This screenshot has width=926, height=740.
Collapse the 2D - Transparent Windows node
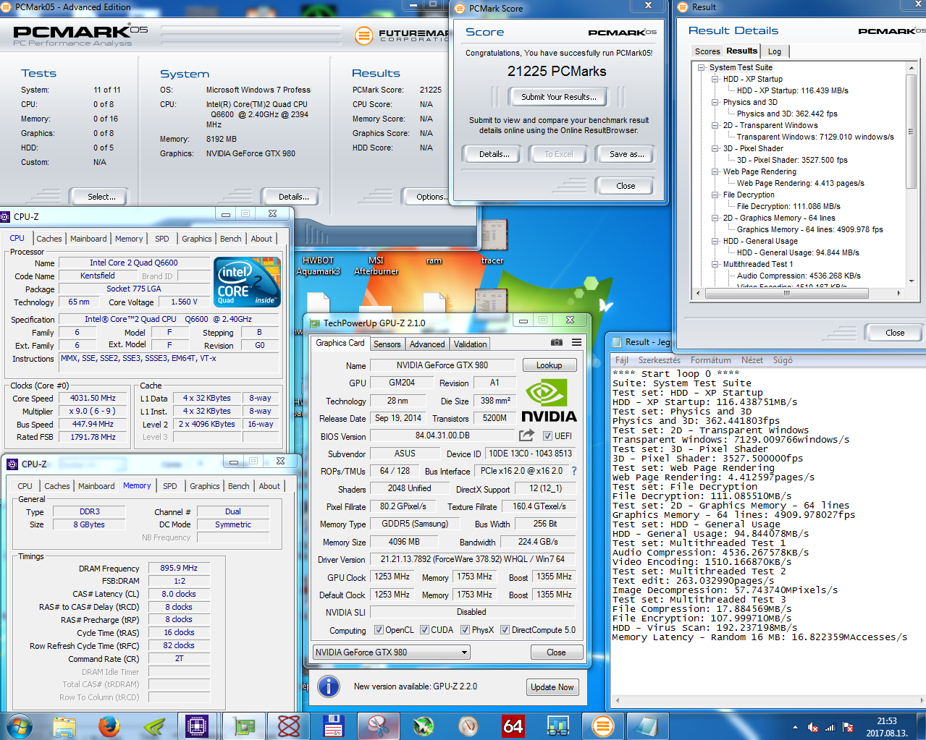[715, 125]
